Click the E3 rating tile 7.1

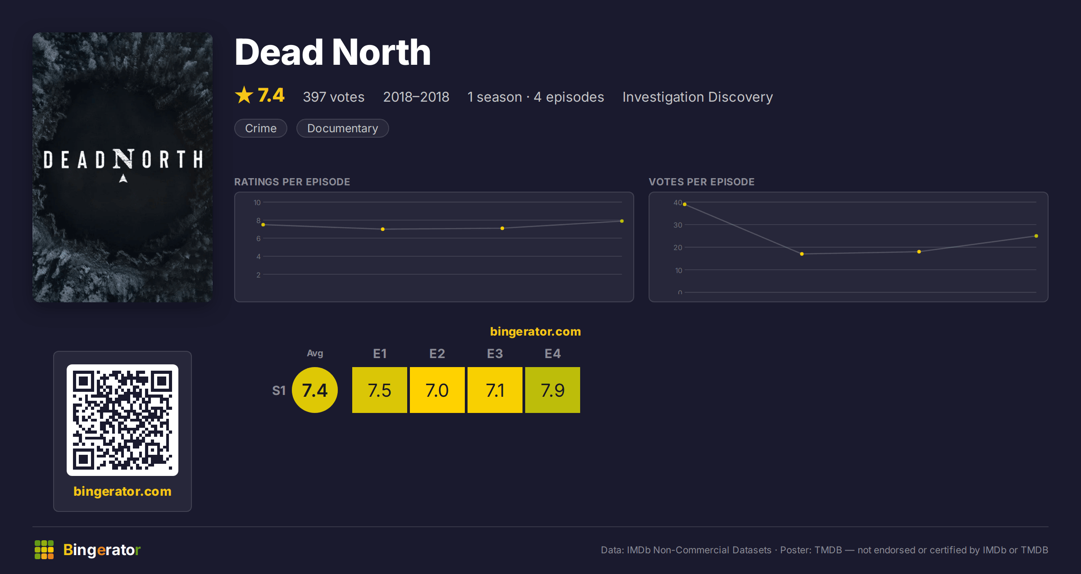[495, 390]
